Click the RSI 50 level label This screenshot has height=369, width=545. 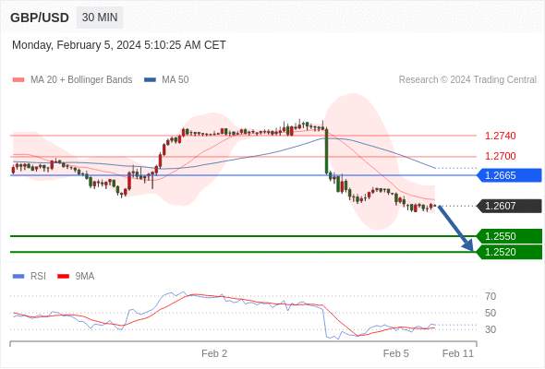pos(490,313)
